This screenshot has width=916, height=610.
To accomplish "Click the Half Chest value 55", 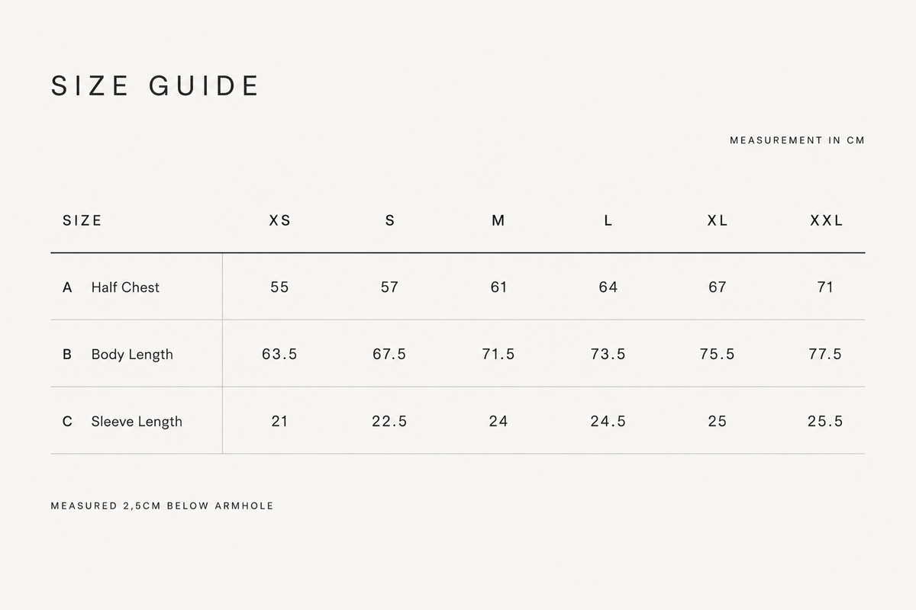I will point(280,287).
